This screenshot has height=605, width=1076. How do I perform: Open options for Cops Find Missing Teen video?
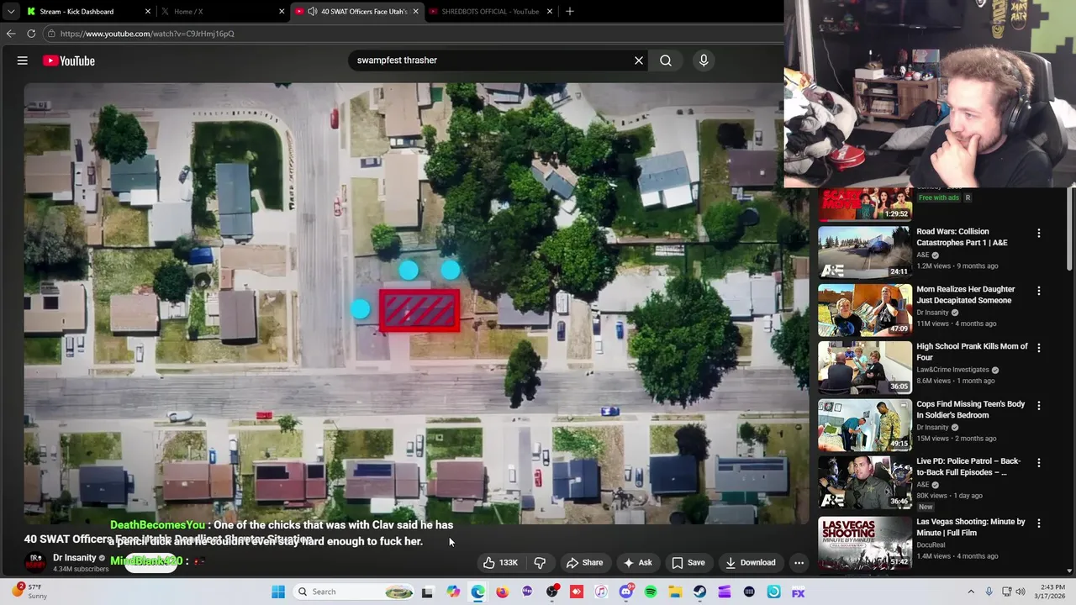click(1038, 406)
